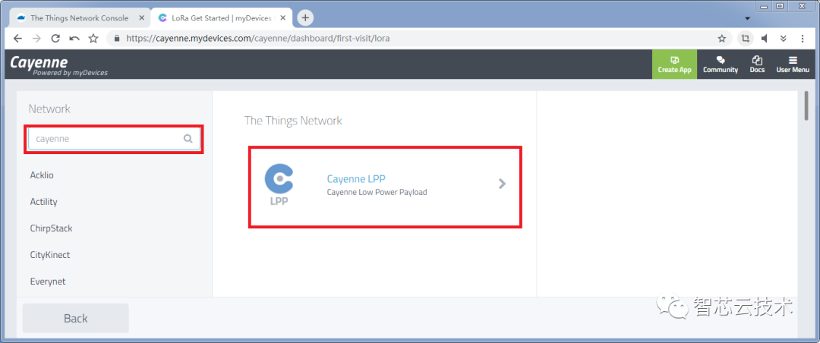Select Acklio network

(42, 175)
